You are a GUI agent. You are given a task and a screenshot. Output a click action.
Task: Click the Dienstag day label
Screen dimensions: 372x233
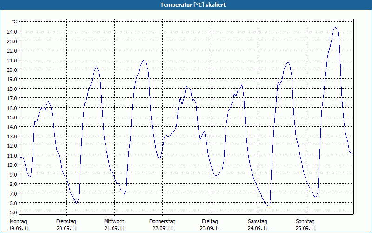[66, 222]
